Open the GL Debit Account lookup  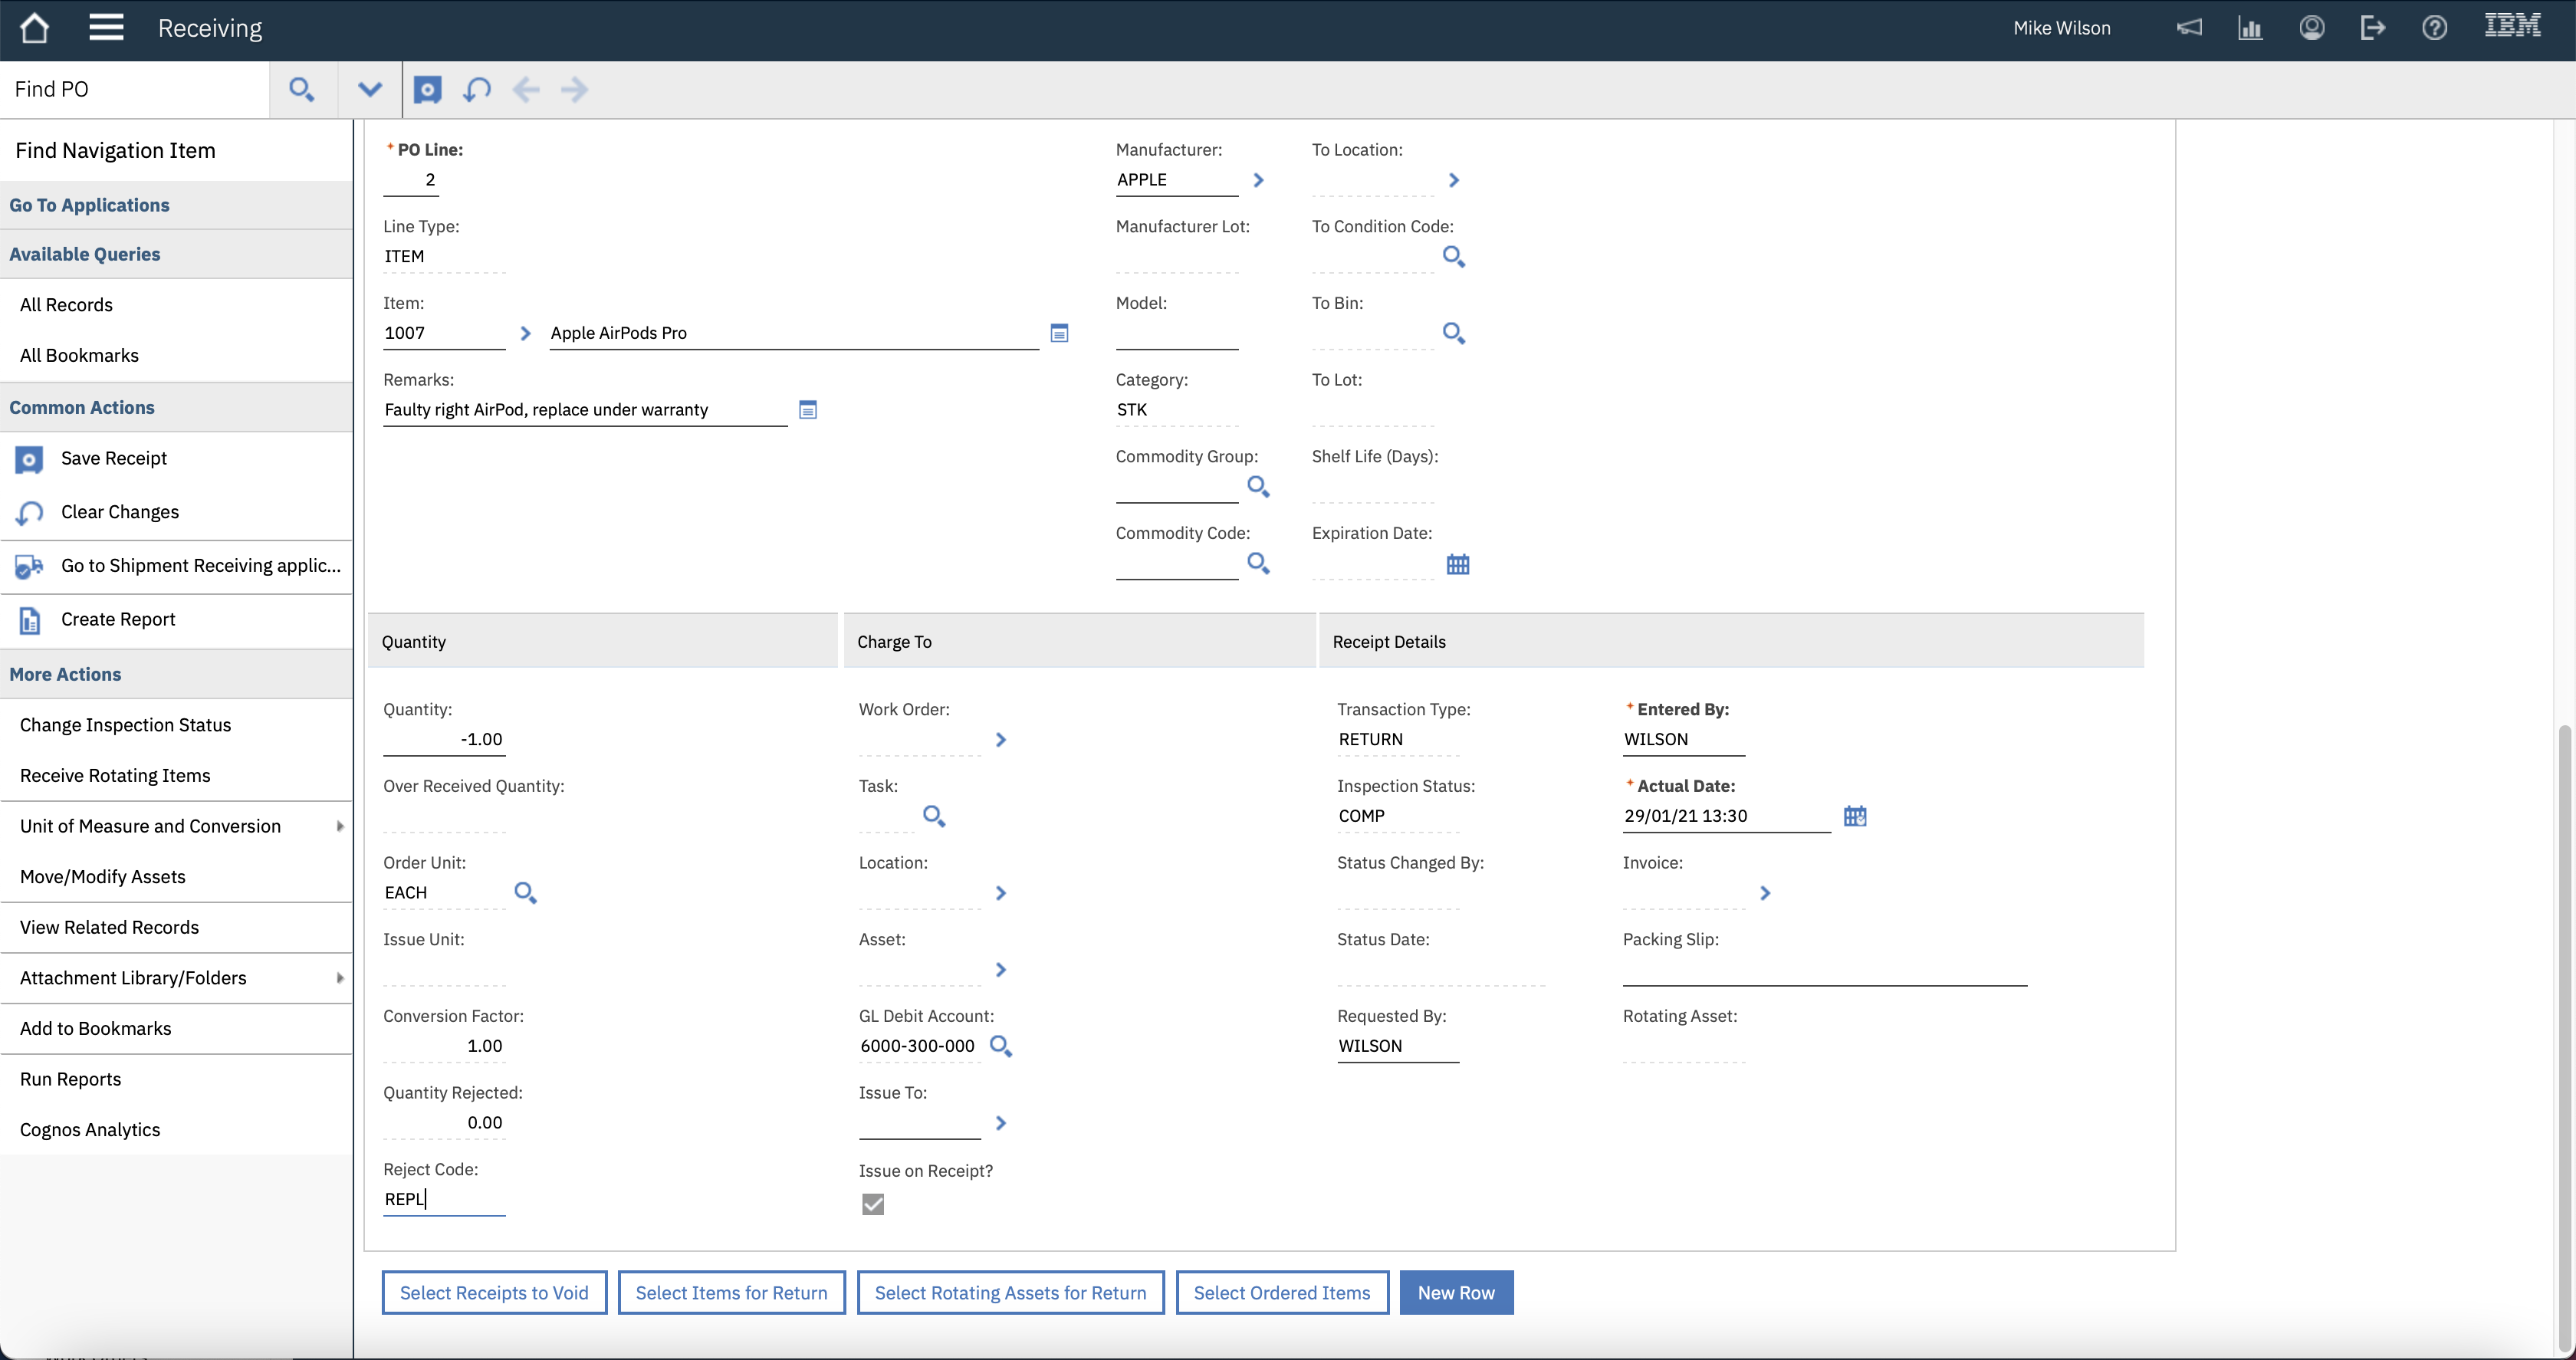point(1000,1046)
